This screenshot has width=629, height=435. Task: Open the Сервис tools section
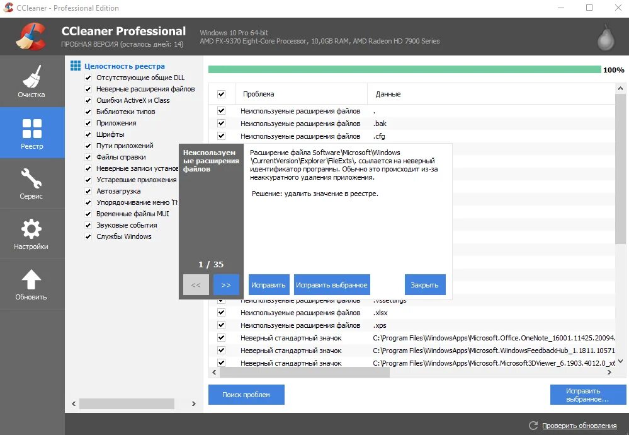31,183
